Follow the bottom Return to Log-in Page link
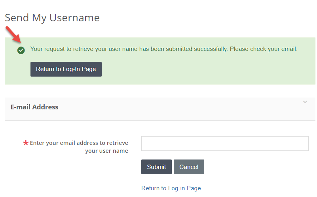The height and width of the screenshot is (197, 317). (x=171, y=188)
